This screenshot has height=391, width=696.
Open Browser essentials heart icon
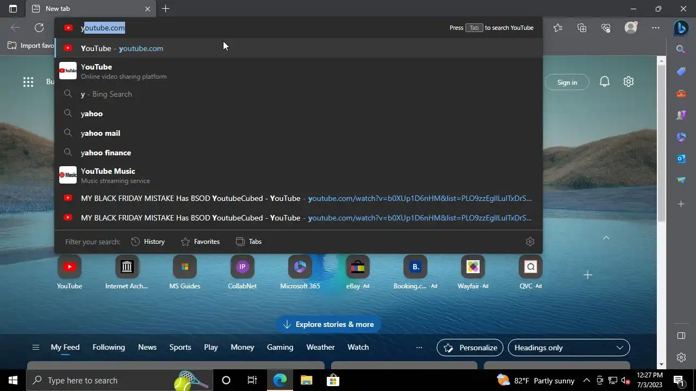coord(606,28)
